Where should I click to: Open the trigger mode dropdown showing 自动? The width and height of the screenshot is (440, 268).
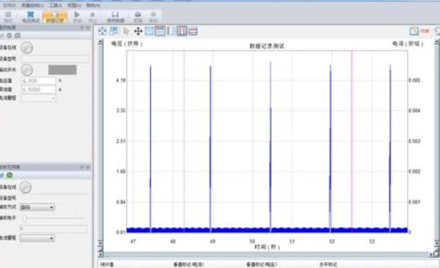(37, 207)
